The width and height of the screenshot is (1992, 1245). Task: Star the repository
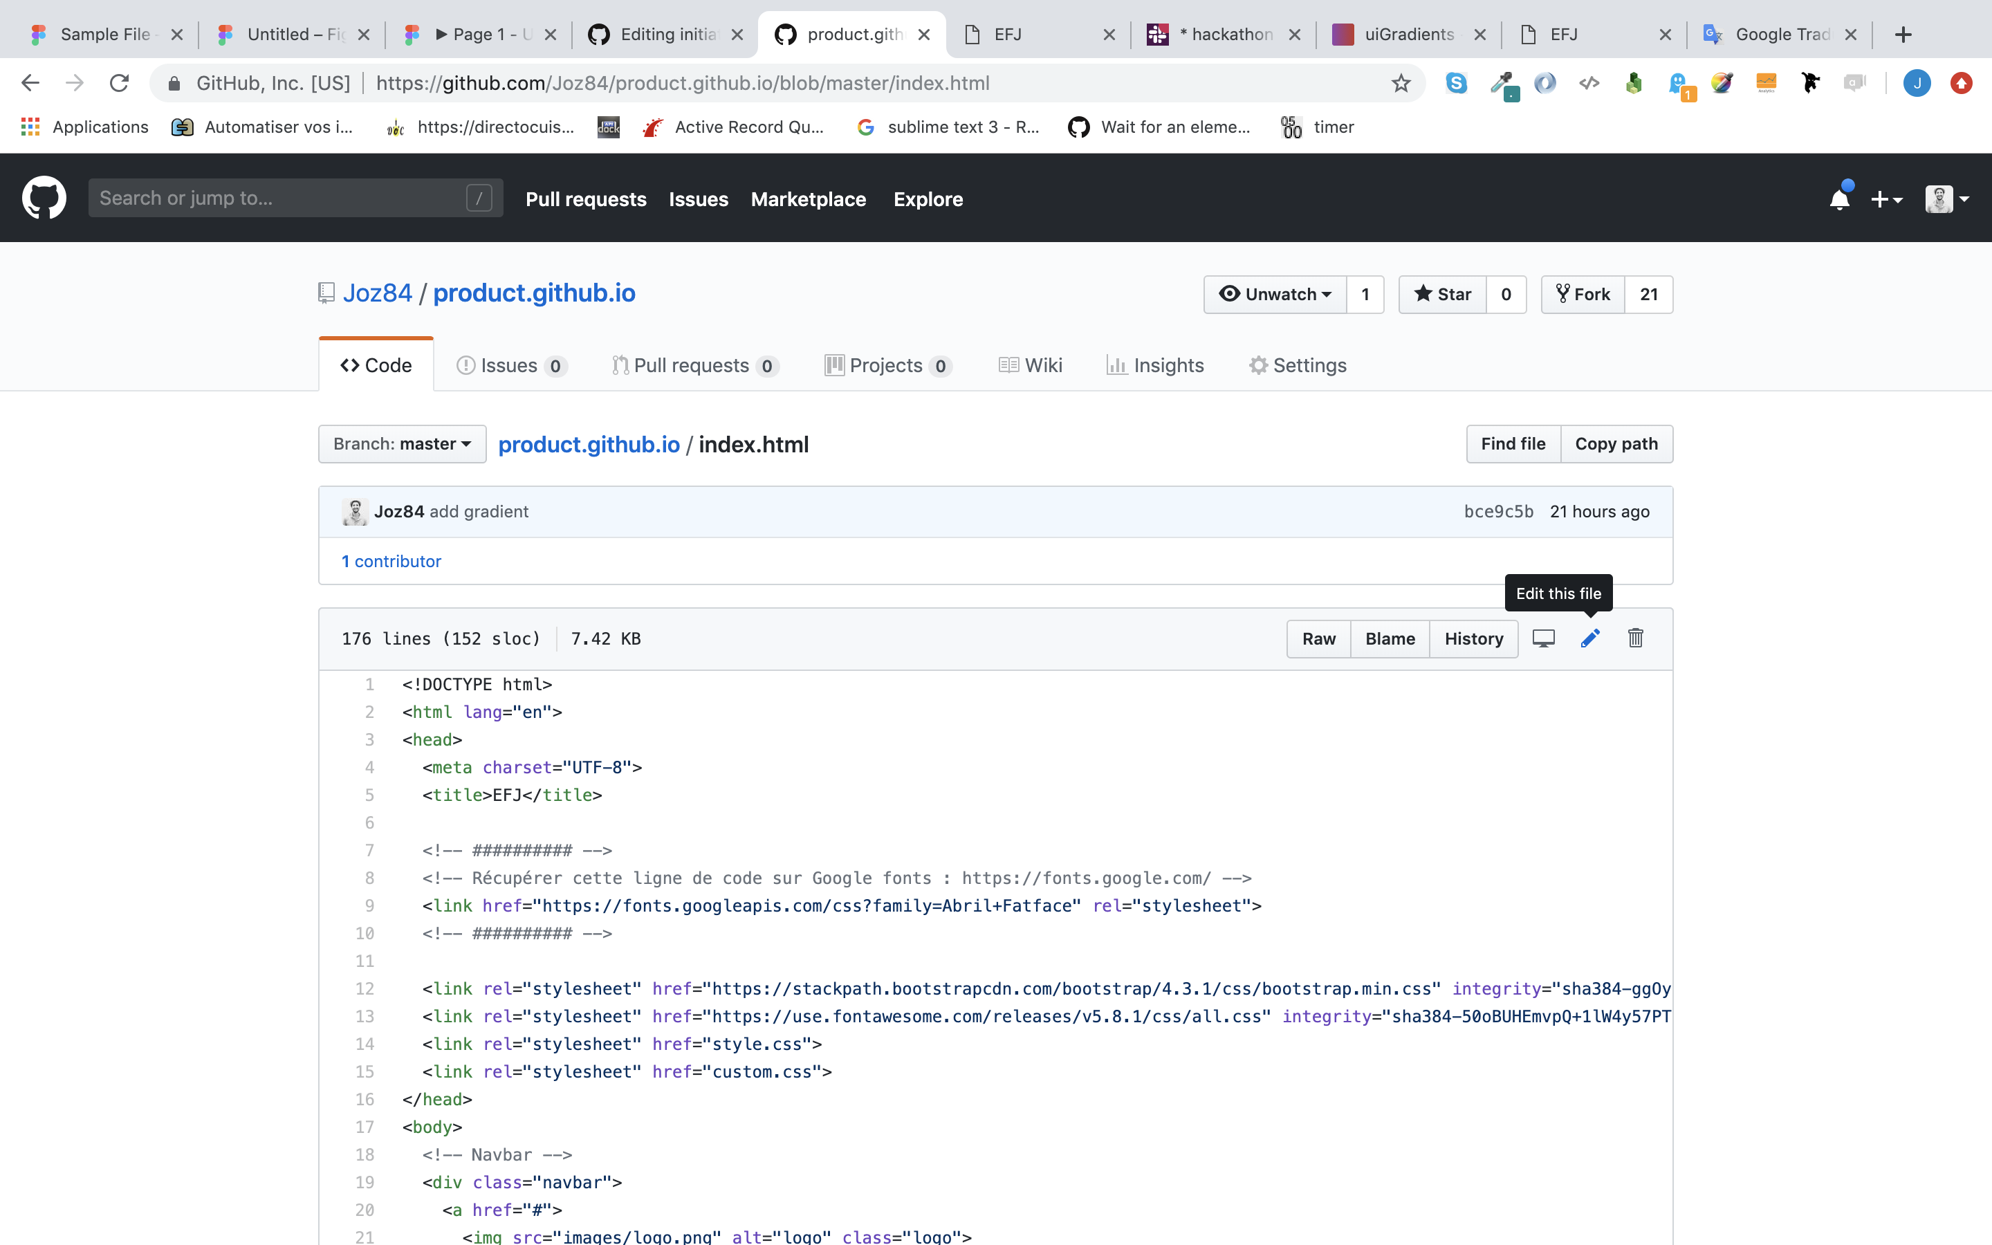(1442, 294)
